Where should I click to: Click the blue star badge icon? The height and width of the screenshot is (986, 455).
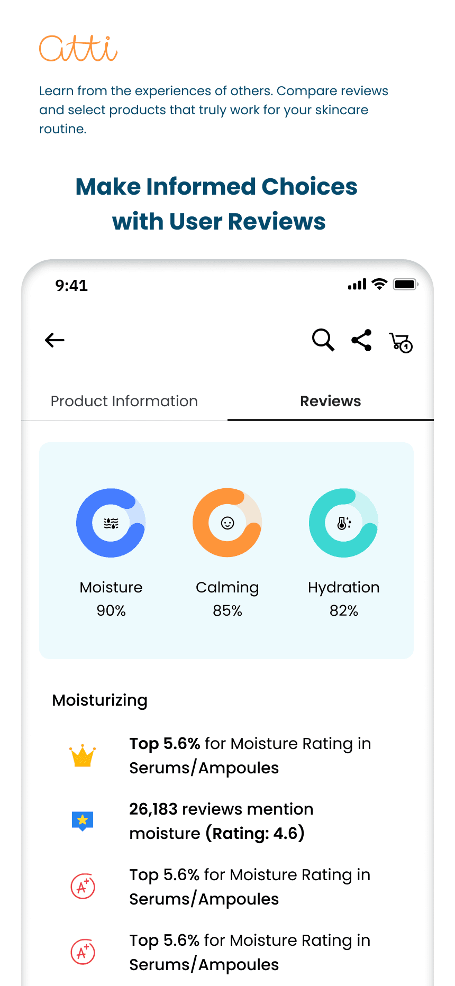[83, 821]
